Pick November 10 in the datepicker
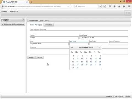The width and height of the screenshot is (132, 99). [82, 59]
